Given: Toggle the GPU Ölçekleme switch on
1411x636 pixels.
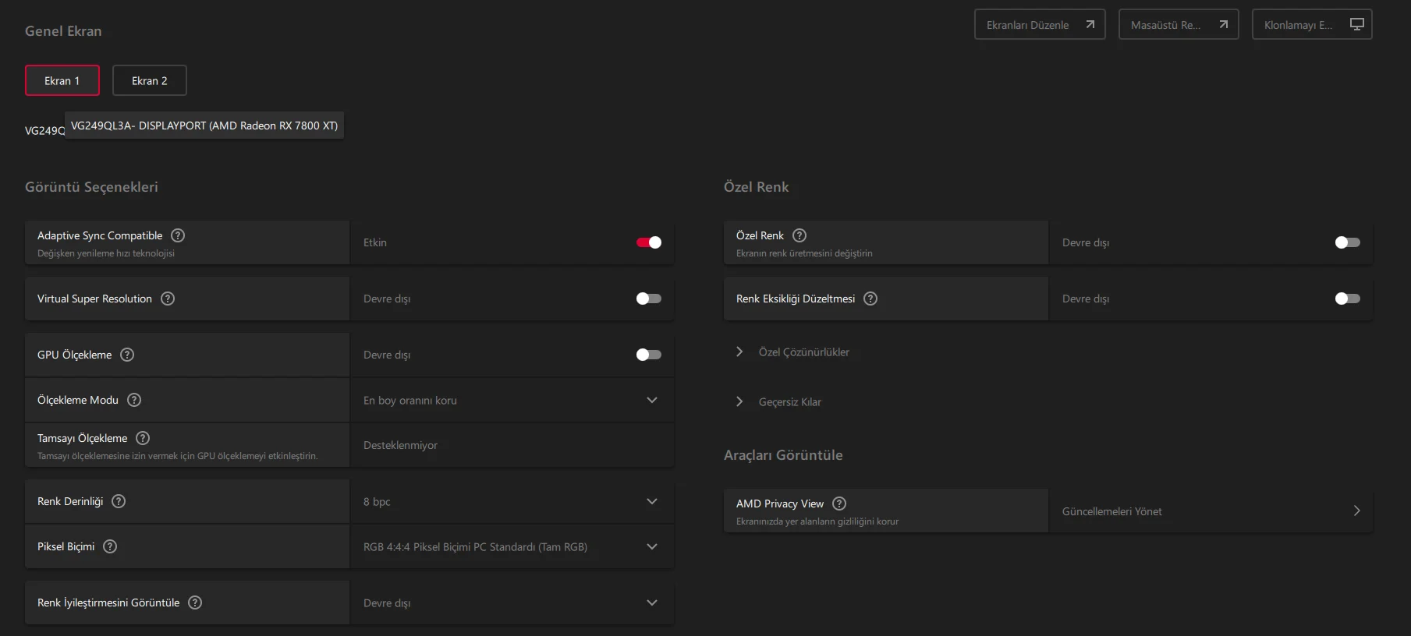Looking at the screenshot, I should (648, 355).
